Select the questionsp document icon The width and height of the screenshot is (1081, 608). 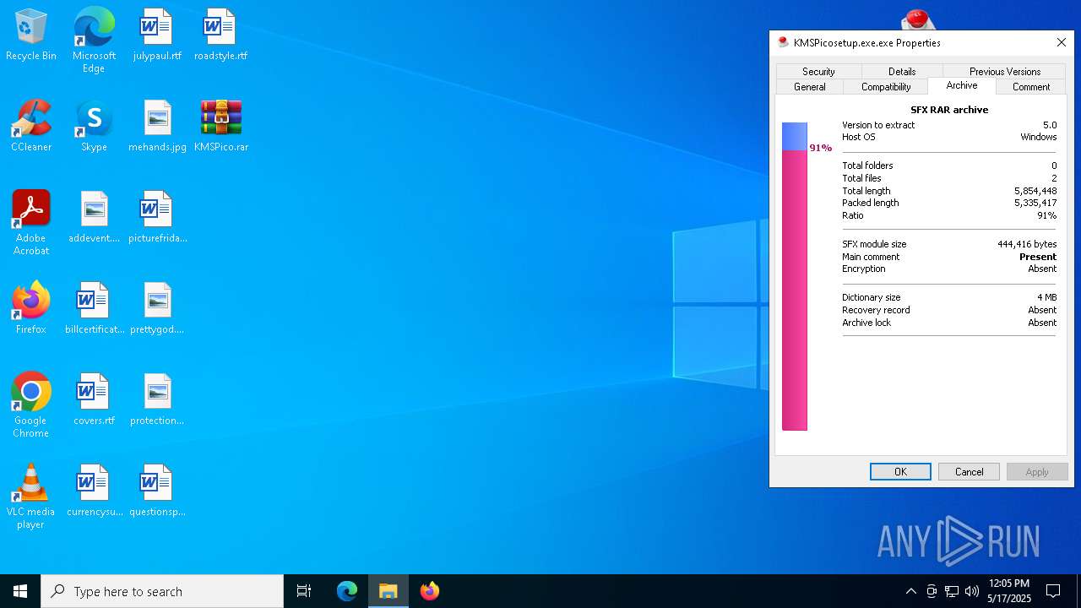(x=157, y=491)
